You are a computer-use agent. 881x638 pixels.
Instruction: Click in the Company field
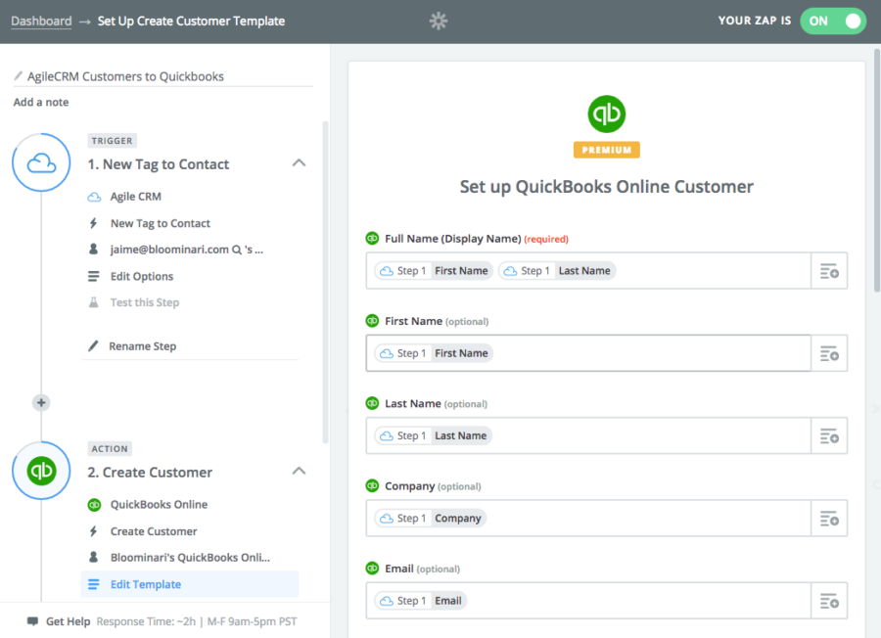click(x=588, y=519)
